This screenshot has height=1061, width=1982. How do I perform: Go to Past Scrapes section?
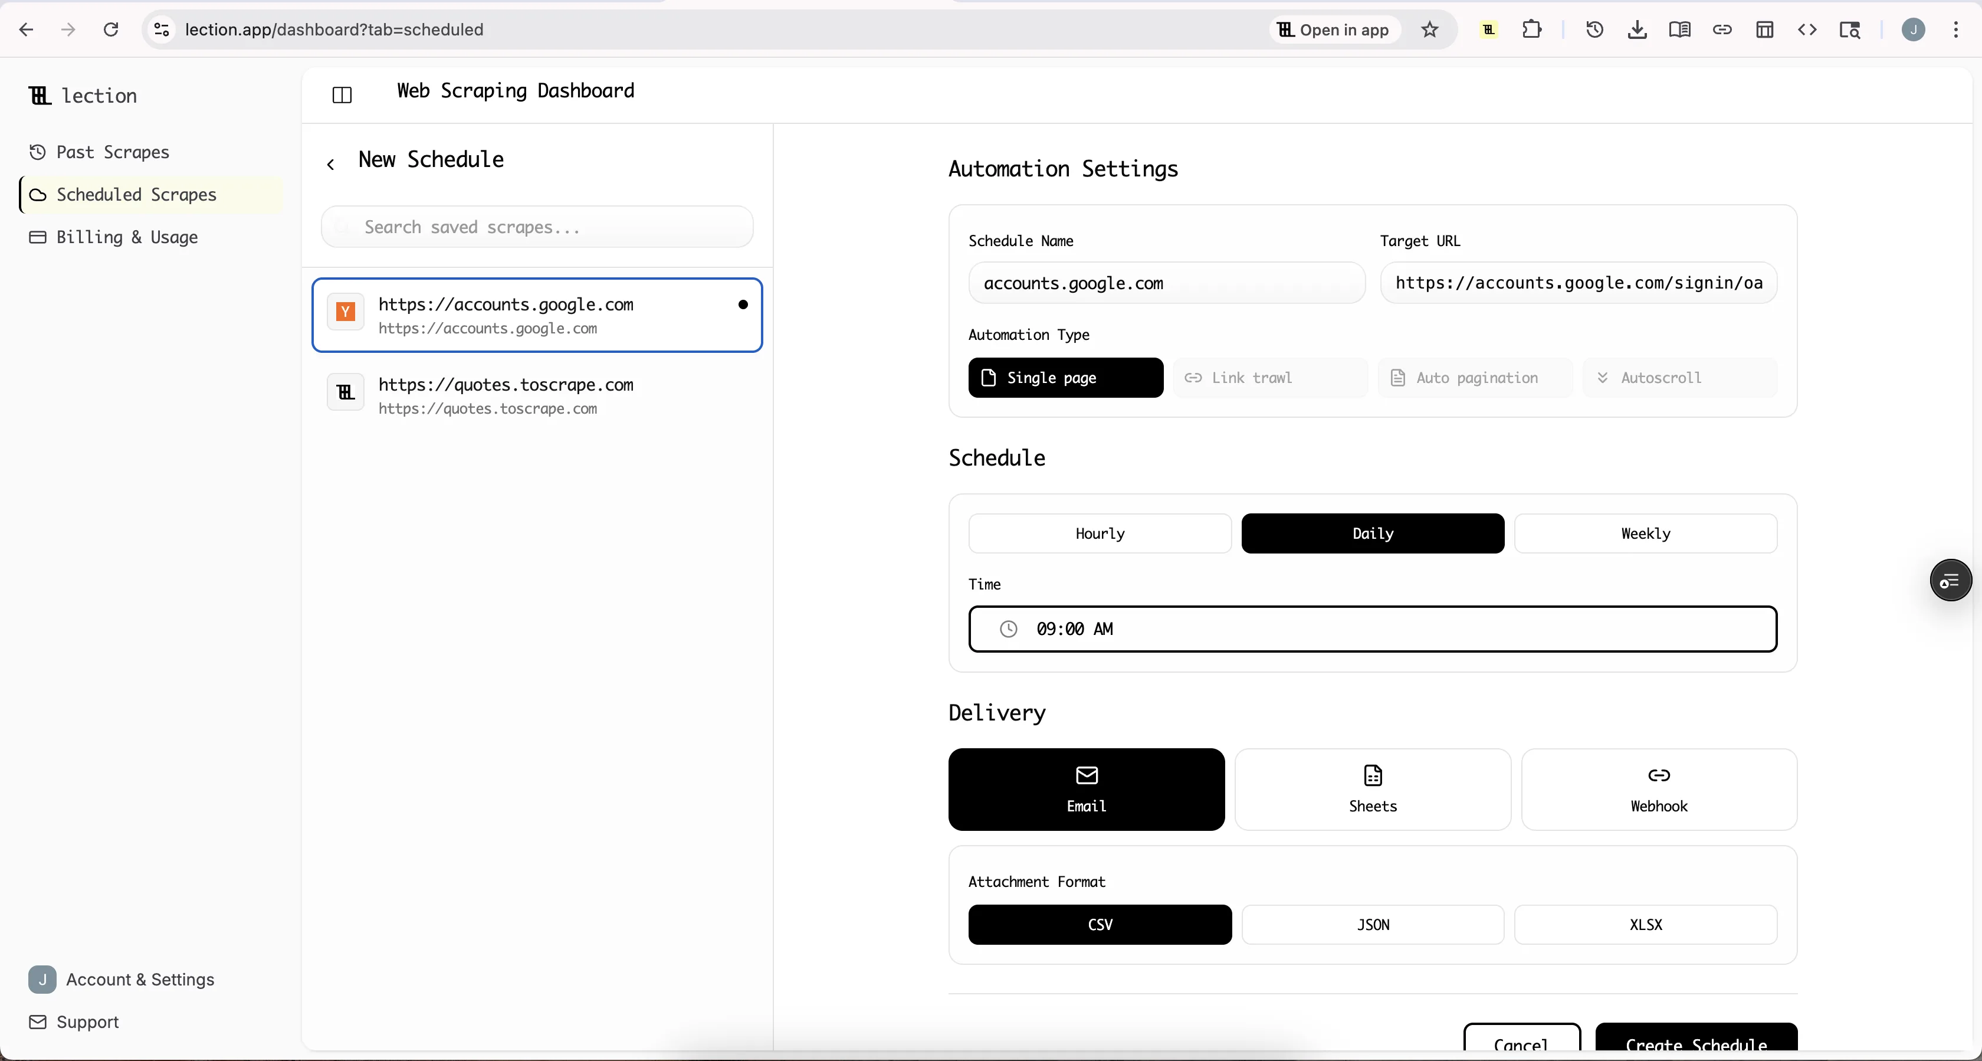click(113, 152)
